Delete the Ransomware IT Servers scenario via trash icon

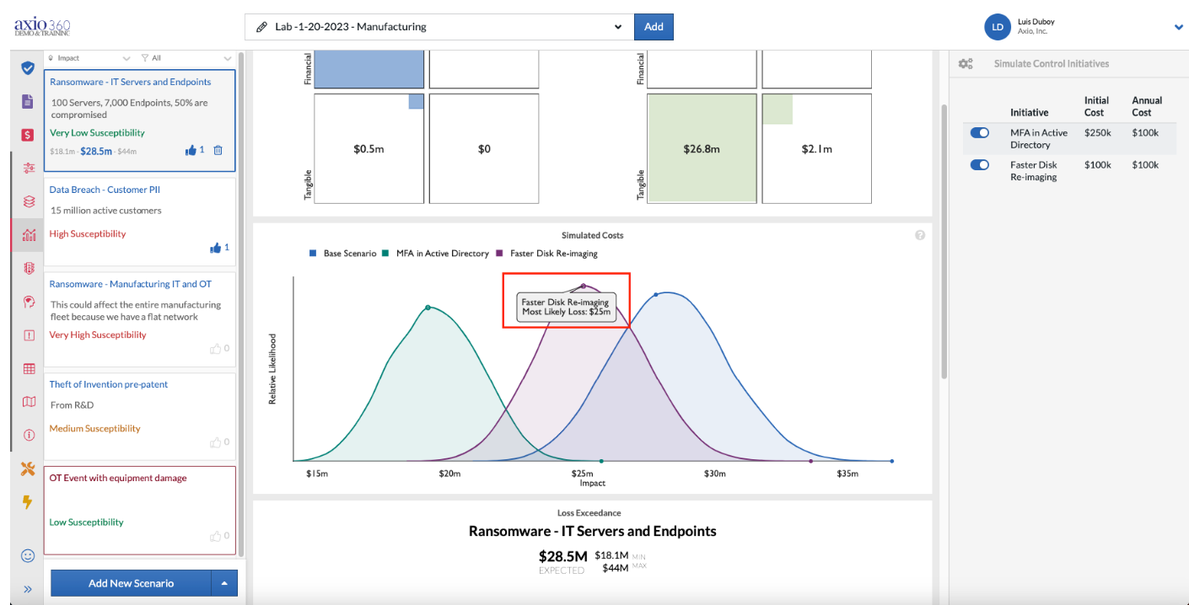point(218,150)
